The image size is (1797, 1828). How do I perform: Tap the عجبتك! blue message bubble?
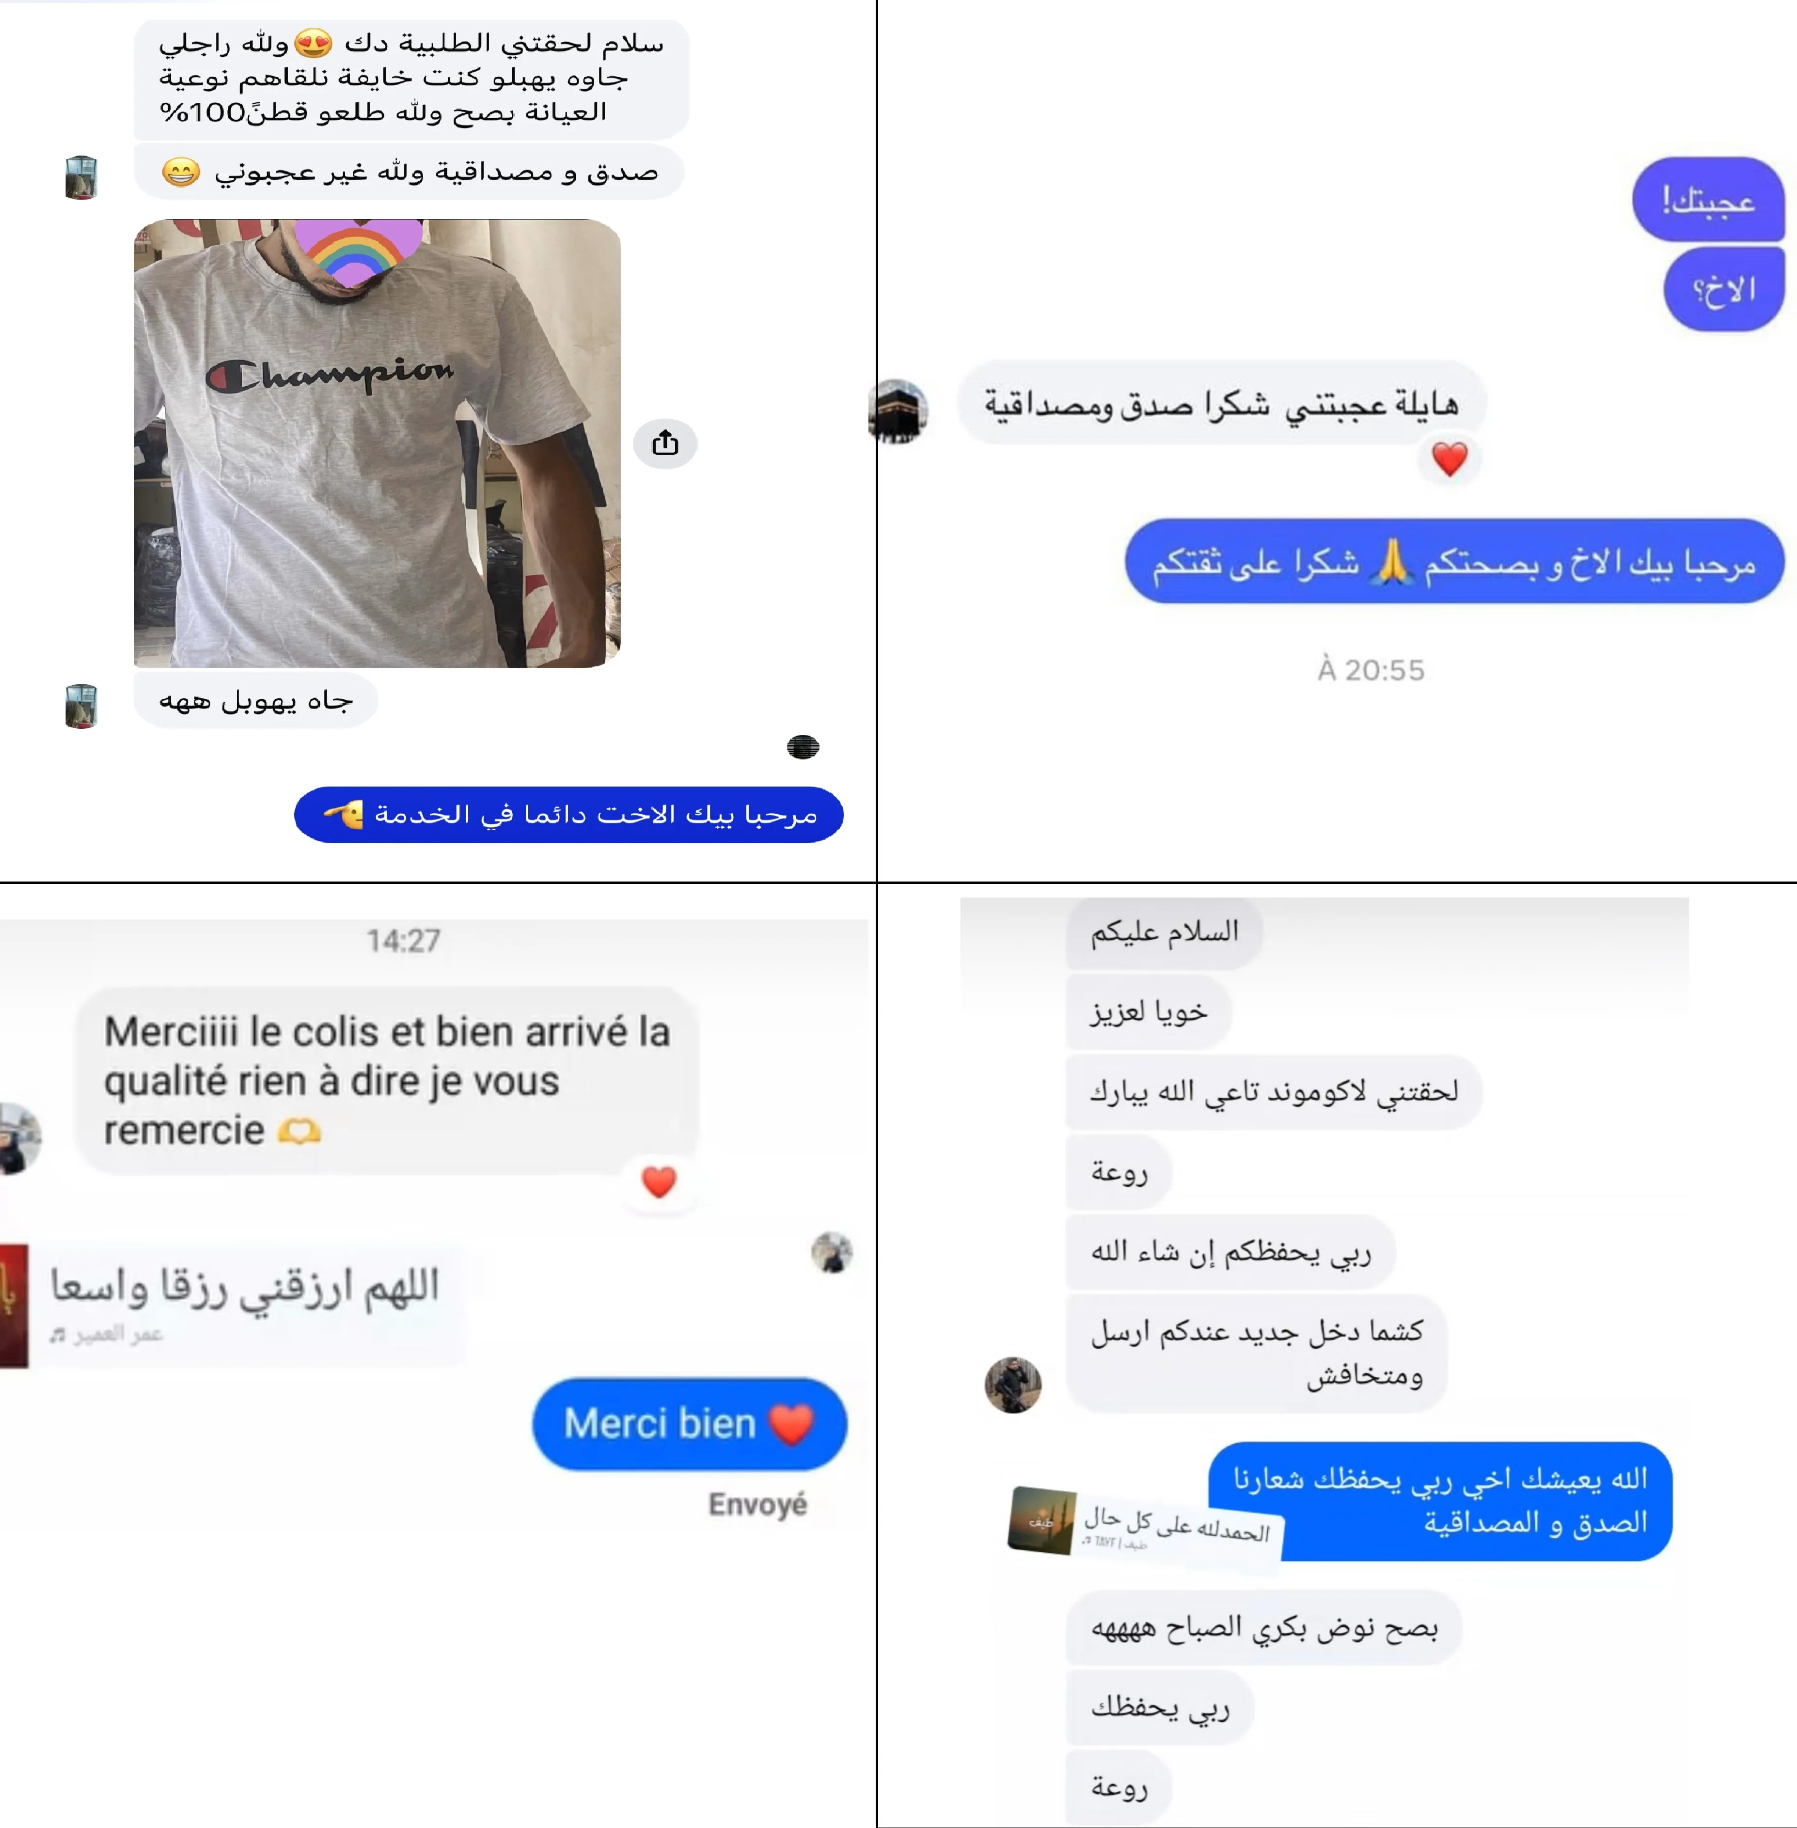(x=1707, y=199)
